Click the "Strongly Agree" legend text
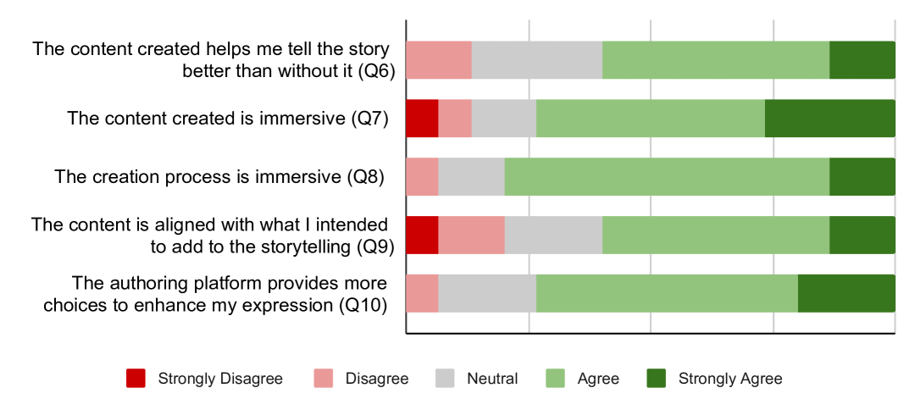Image resolution: width=915 pixels, height=399 pixels. pyautogui.click(x=730, y=379)
